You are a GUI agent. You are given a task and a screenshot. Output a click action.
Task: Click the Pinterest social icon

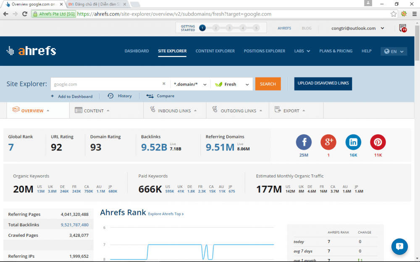pos(378,142)
